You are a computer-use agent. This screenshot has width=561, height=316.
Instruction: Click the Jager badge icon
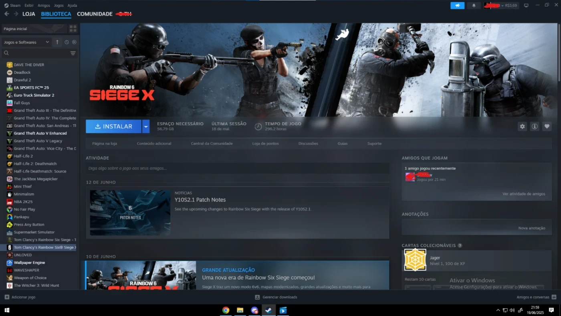point(415,260)
